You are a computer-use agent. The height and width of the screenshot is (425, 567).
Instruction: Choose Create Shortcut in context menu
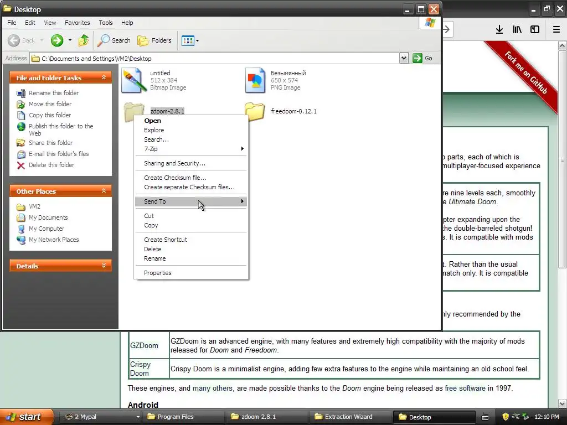point(191,240)
